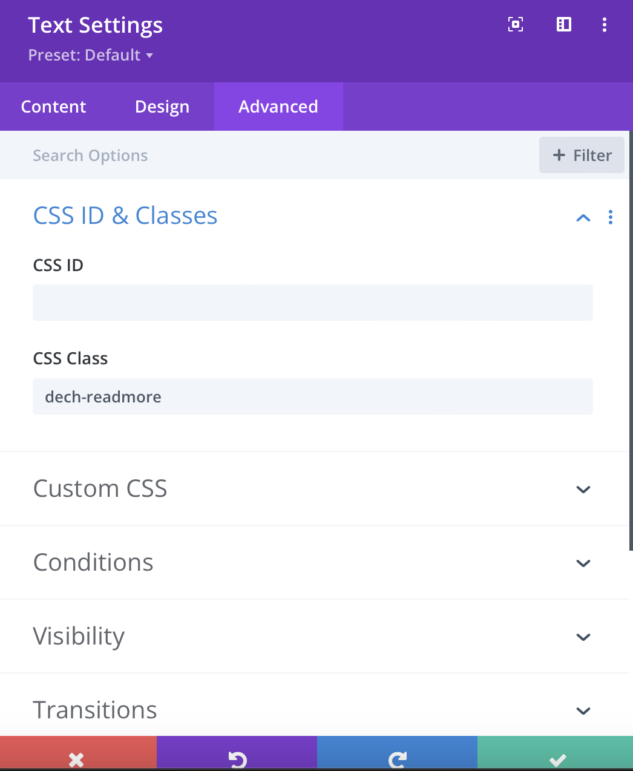
Task: Switch to the Content tab
Action: click(x=53, y=107)
